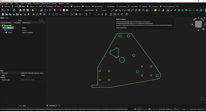Select the Draft Mirror tool
206x111 pixels.
(x=60, y=14)
